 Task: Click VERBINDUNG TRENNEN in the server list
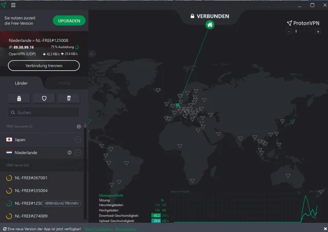(61, 203)
